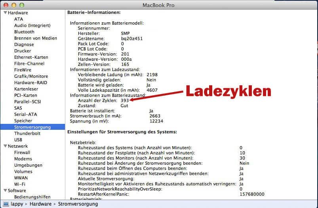Click the highlighted Stromversorgung sidebar entry
Viewport: 318px width, 208px height.
coord(32,127)
